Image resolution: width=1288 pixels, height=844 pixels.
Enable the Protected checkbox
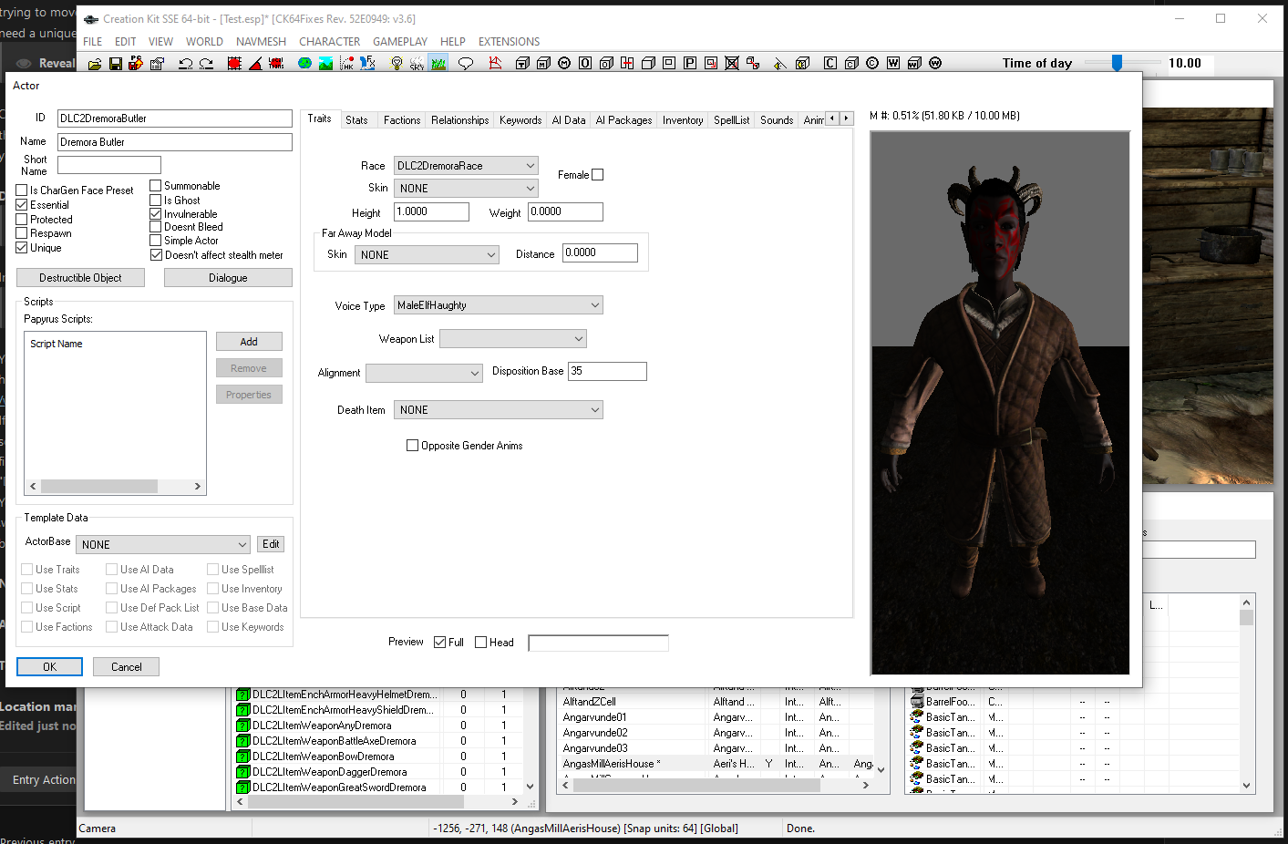(x=22, y=220)
